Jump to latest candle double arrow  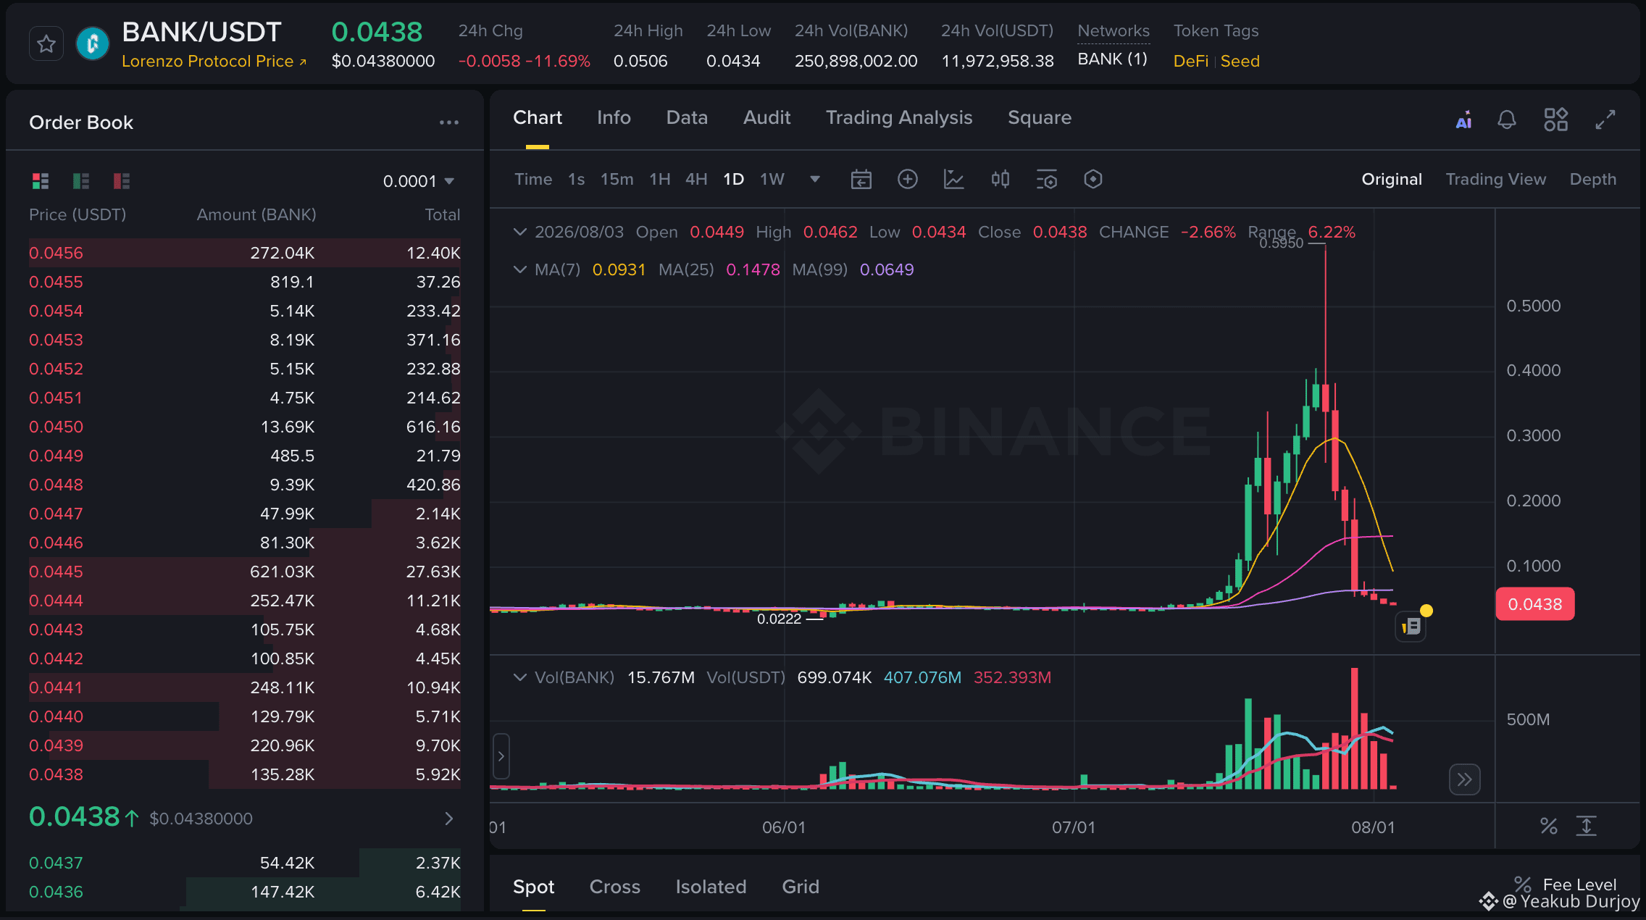[x=1465, y=779]
